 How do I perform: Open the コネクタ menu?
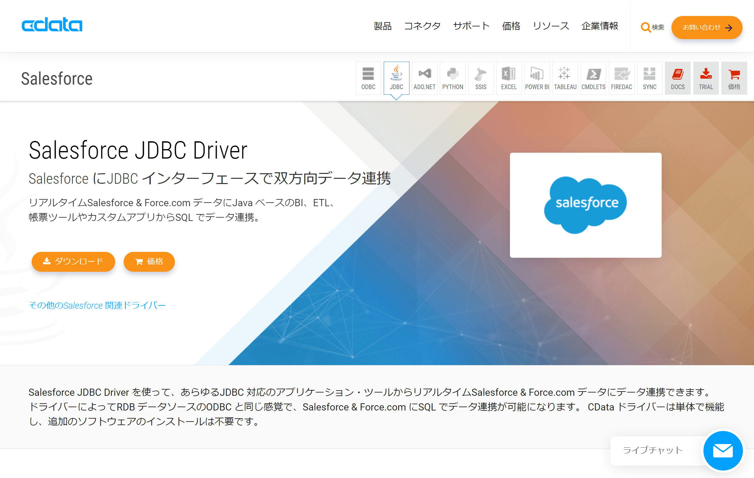(422, 26)
